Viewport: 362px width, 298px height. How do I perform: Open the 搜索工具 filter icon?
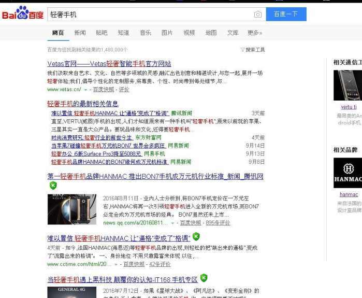click(x=242, y=50)
